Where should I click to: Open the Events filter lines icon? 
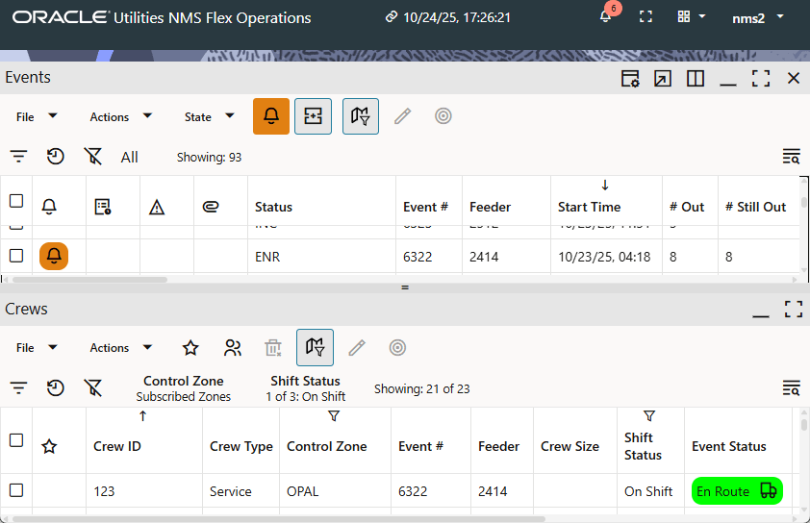[18, 157]
